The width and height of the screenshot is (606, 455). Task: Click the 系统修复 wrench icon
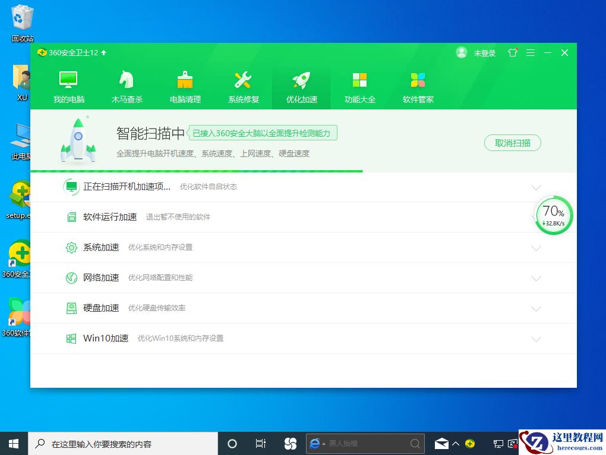pos(243,80)
